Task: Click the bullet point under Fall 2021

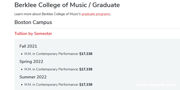Action: [x=22, y=54]
